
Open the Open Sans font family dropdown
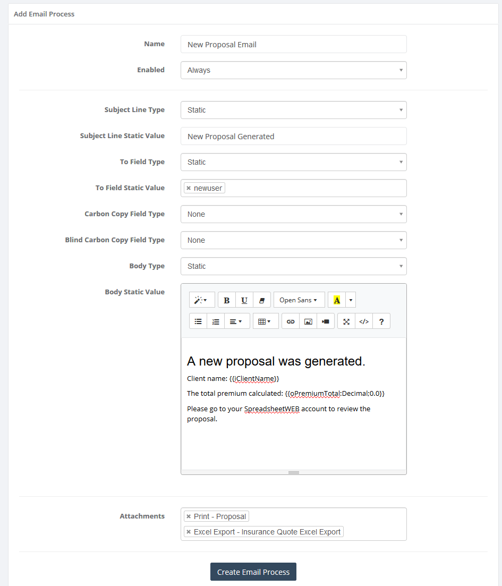coord(299,300)
